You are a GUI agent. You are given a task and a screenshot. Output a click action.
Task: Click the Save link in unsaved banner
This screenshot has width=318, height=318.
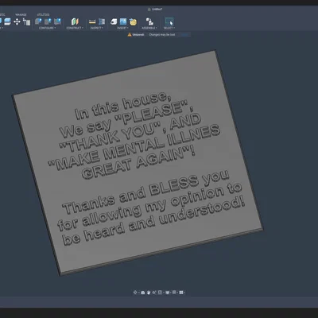tap(184, 35)
